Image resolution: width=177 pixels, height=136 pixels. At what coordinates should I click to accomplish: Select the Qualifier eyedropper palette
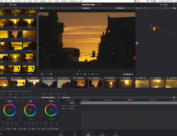coord(23,94)
